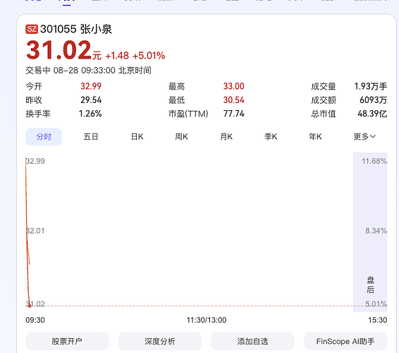The image size is (399, 353).
Task: Click the 换手率 value 1.26%
Action: (90, 114)
